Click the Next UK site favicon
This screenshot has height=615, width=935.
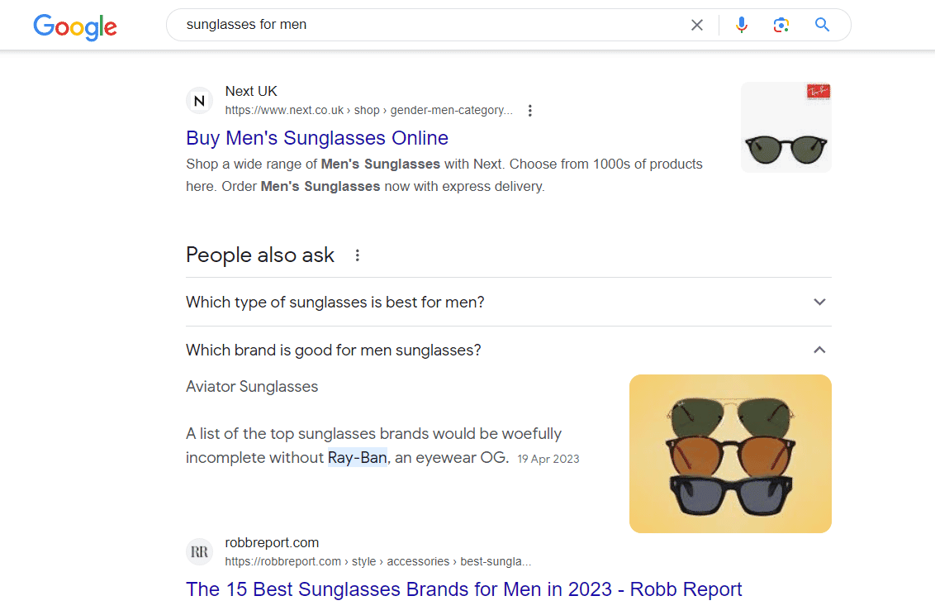199,101
